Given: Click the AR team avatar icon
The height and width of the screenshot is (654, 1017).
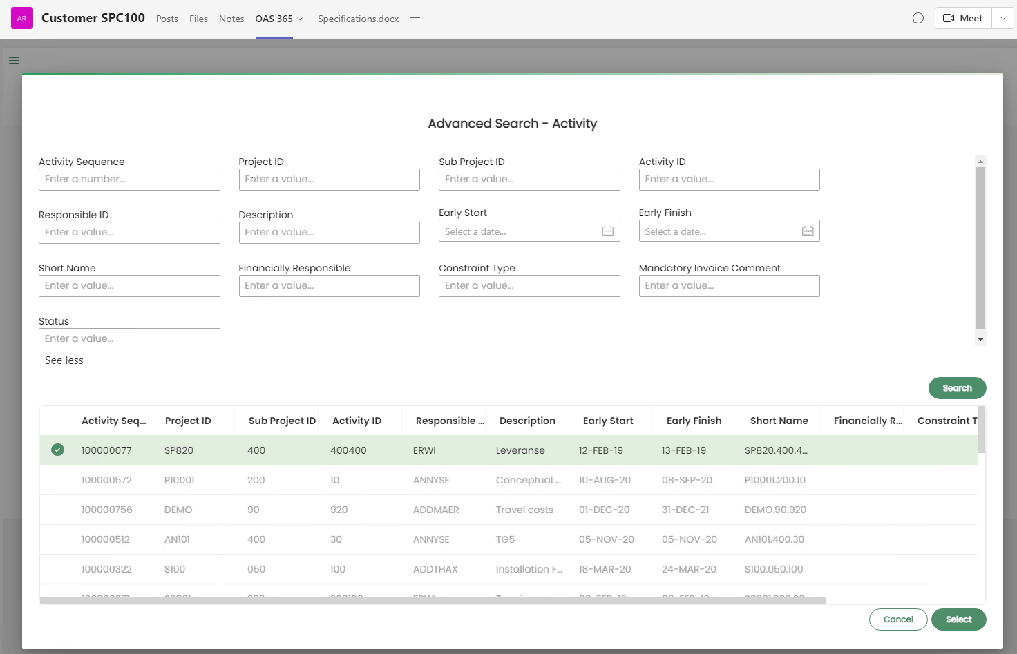Looking at the screenshot, I should point(22,19).
